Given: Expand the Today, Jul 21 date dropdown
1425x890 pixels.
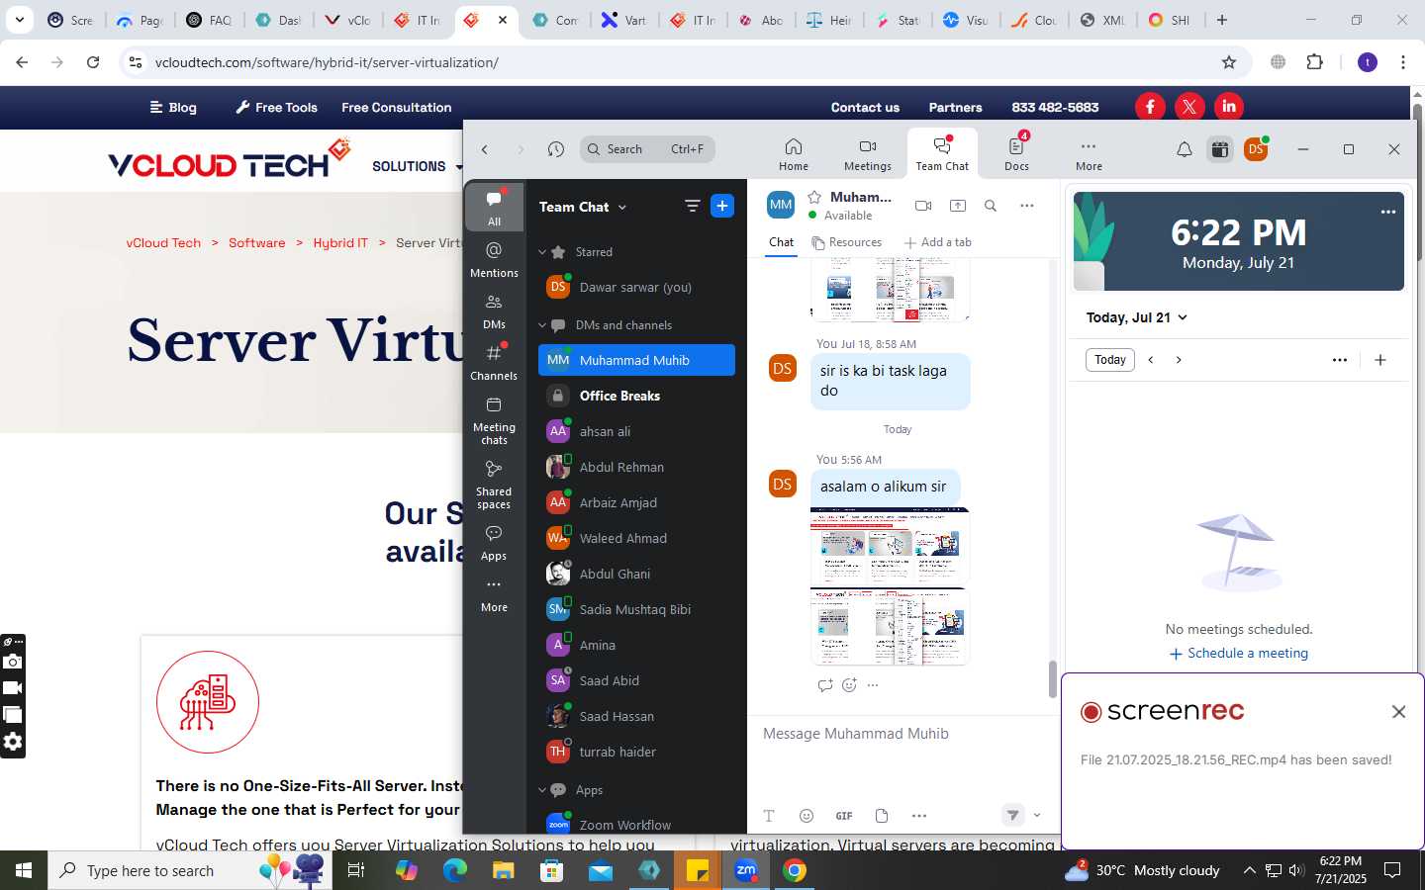Looking at the screenshot, I should click(x=1137, y=317).
